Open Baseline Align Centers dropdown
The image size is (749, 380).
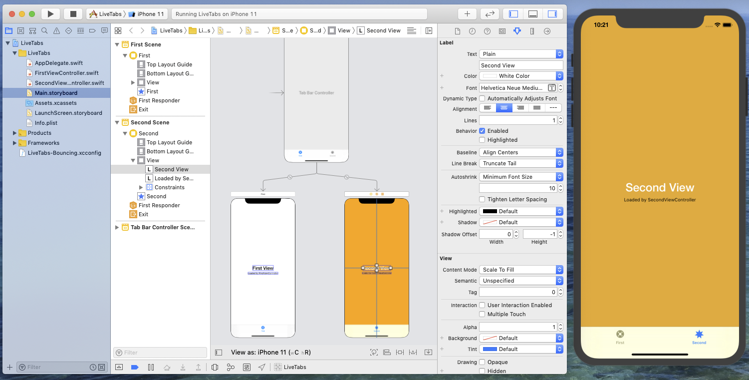[x=521, y=152]
